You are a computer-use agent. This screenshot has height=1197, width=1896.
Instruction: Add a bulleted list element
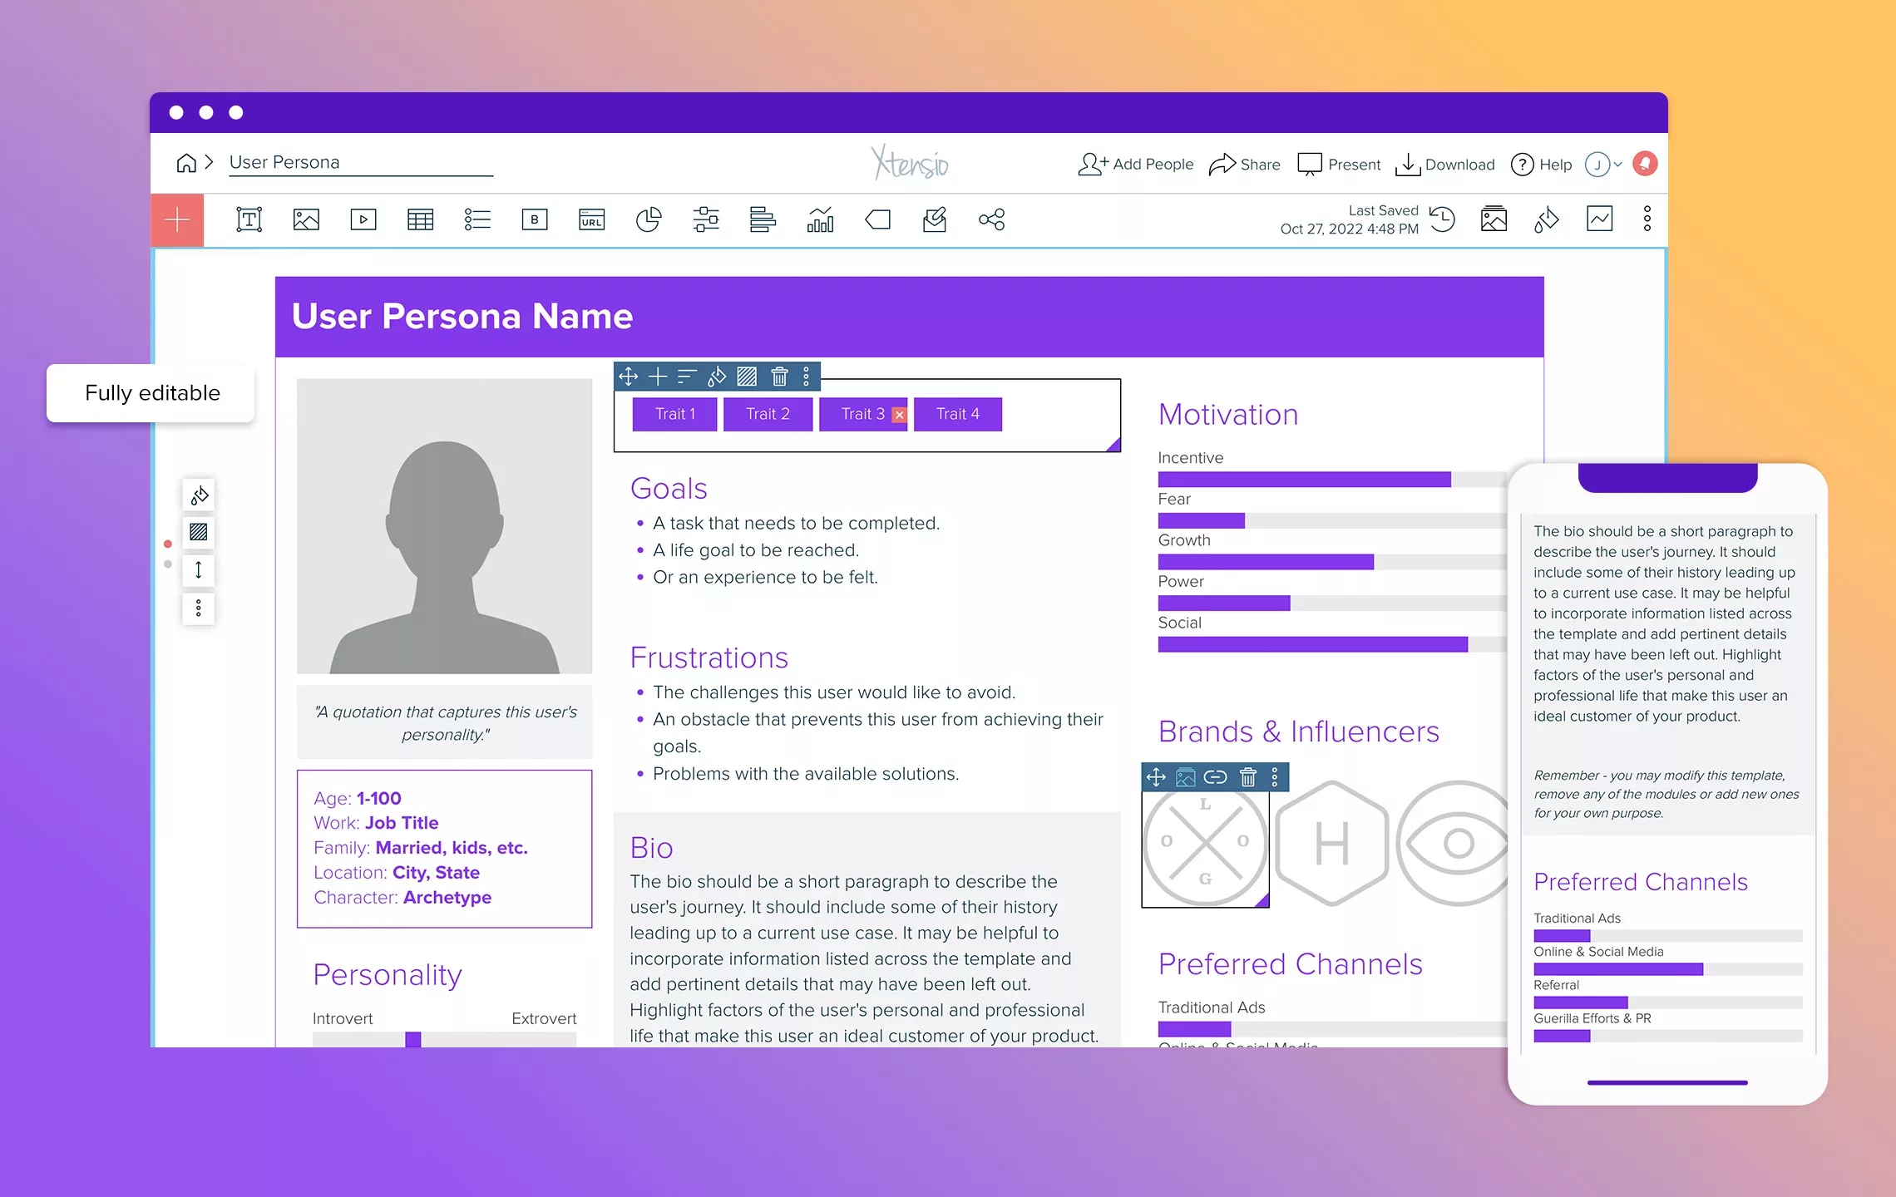pyautogui.click(x=477, y=219)
